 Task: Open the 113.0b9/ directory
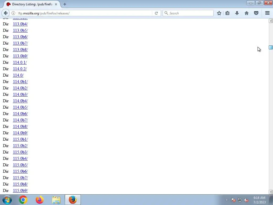(x=20, y=56)
